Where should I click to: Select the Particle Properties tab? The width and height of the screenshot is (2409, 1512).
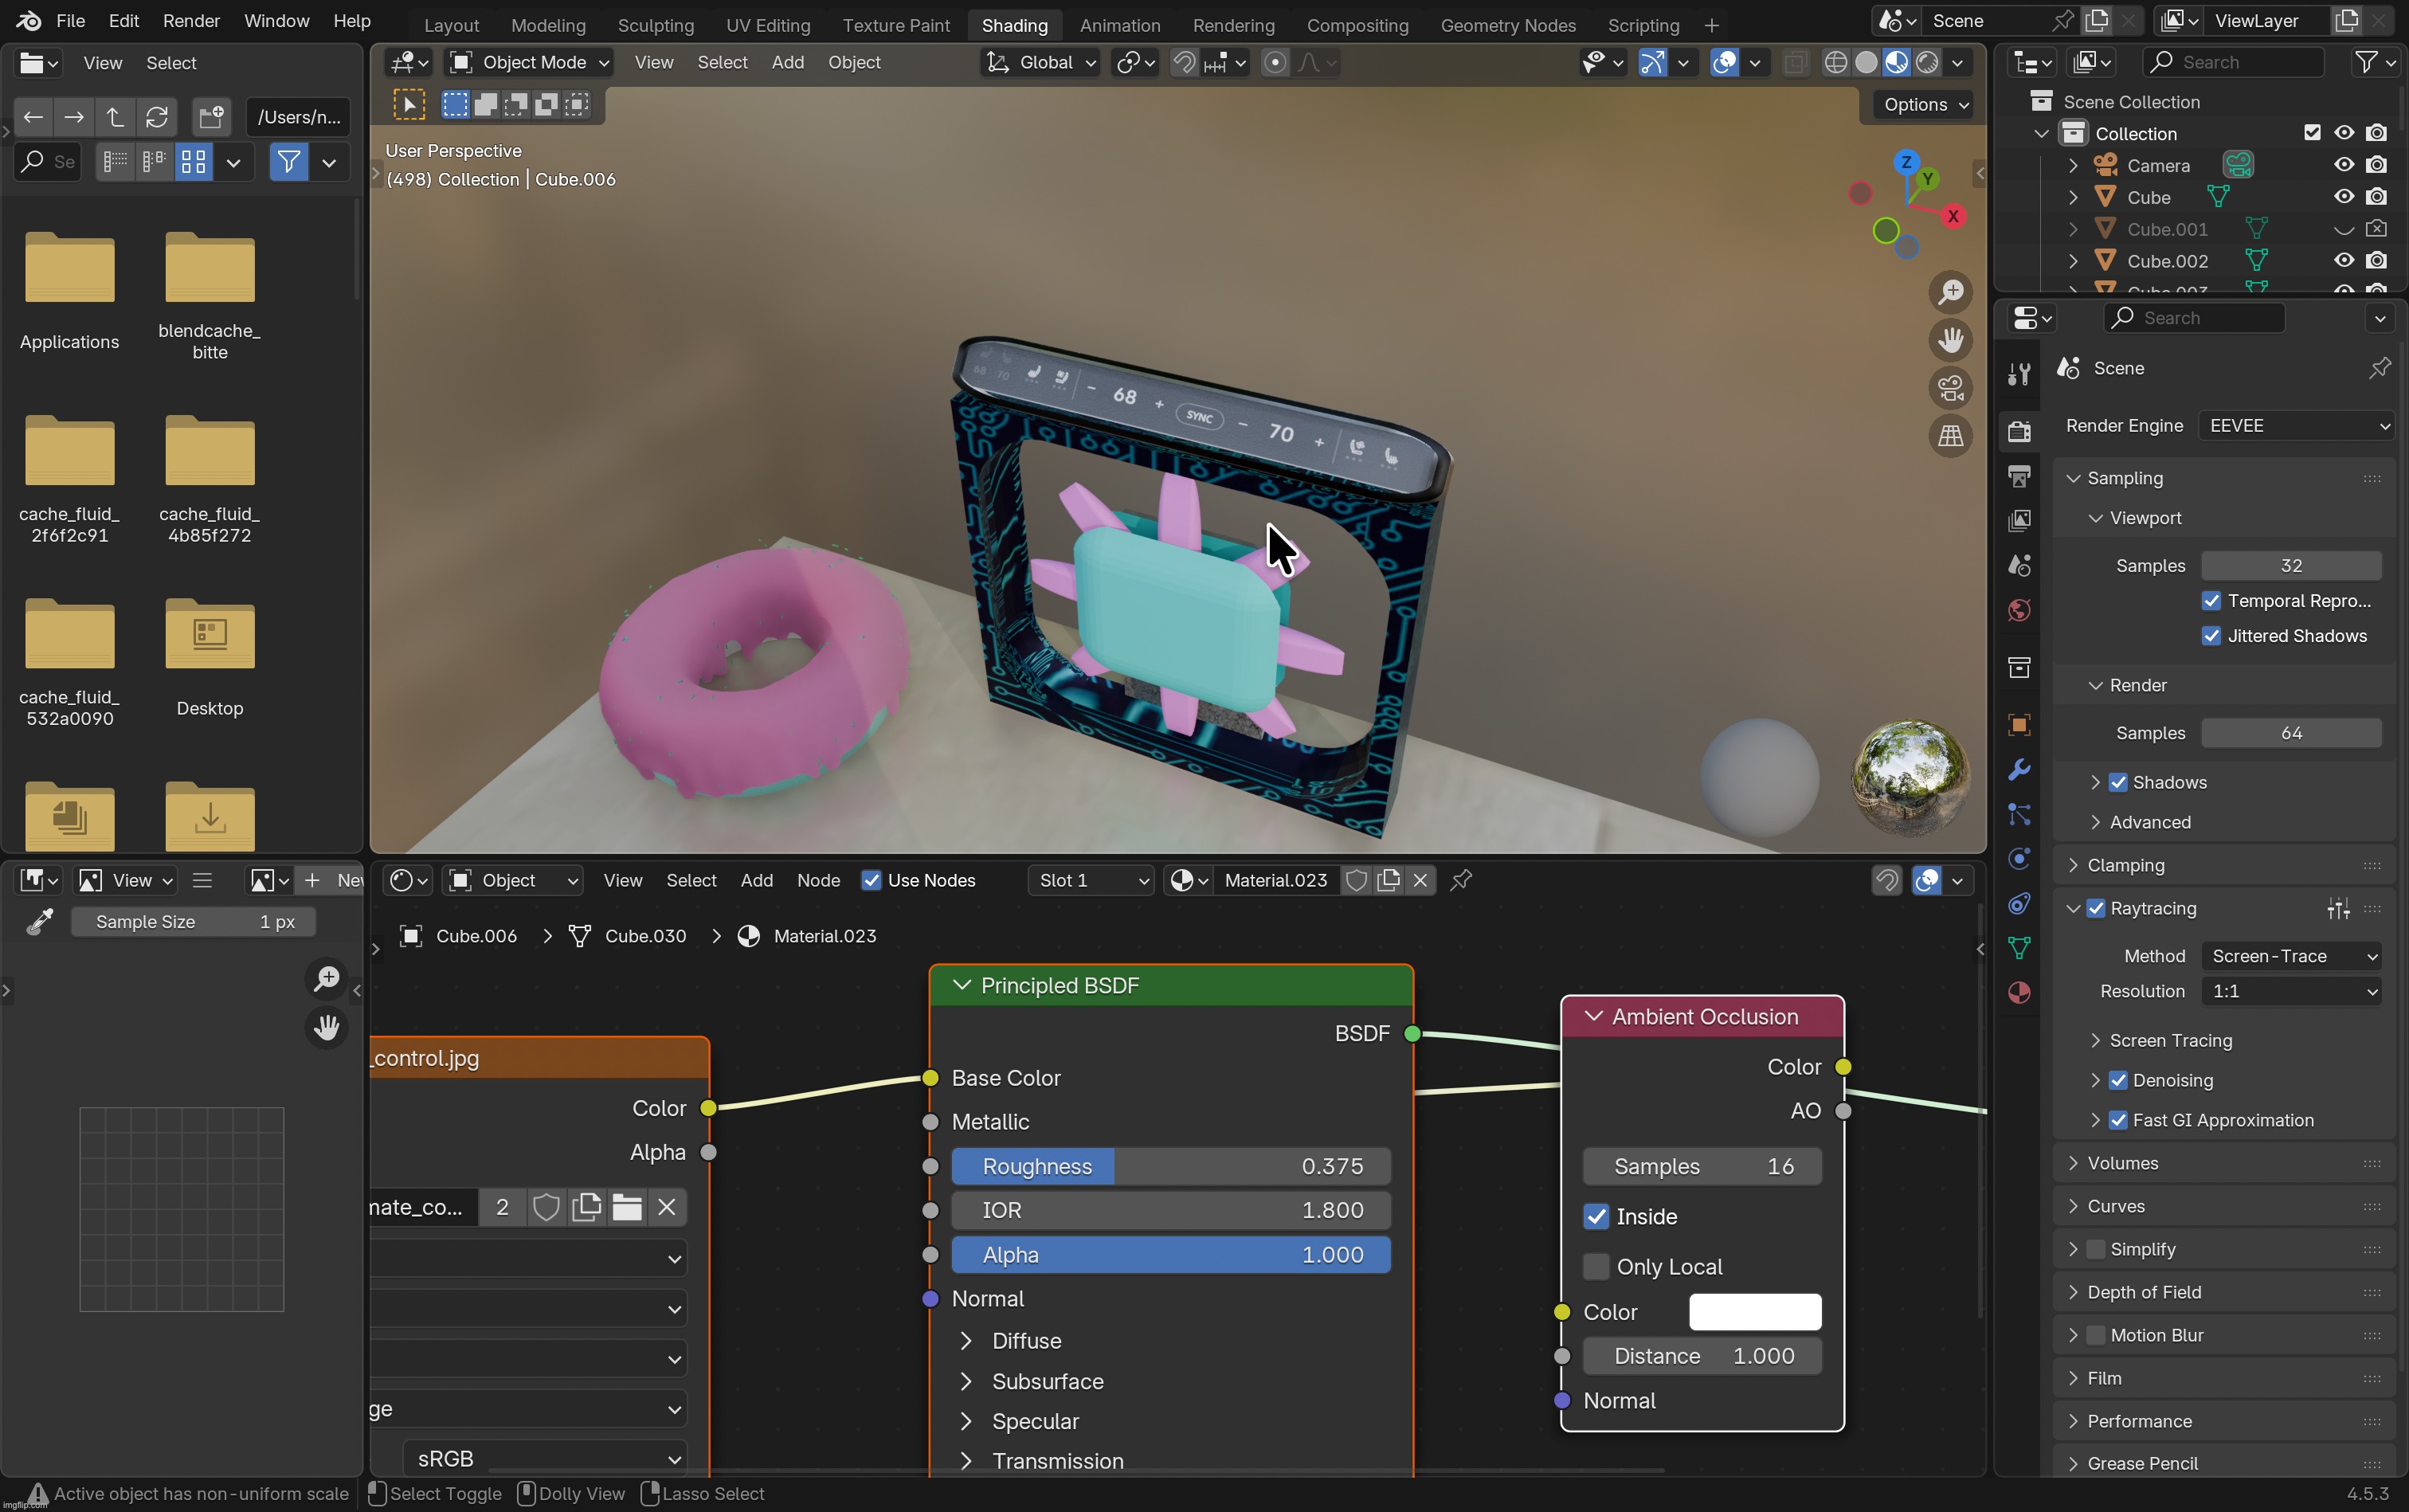pyautogui.click(x=2019, y=815)
